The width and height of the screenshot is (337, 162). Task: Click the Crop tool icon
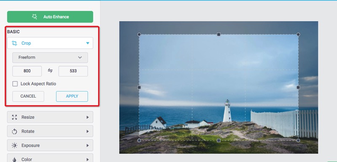tap(14, 43)
